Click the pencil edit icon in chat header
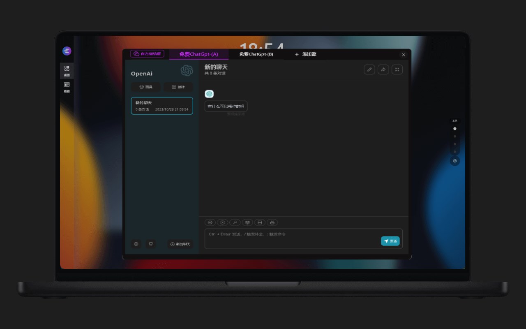 369,70
